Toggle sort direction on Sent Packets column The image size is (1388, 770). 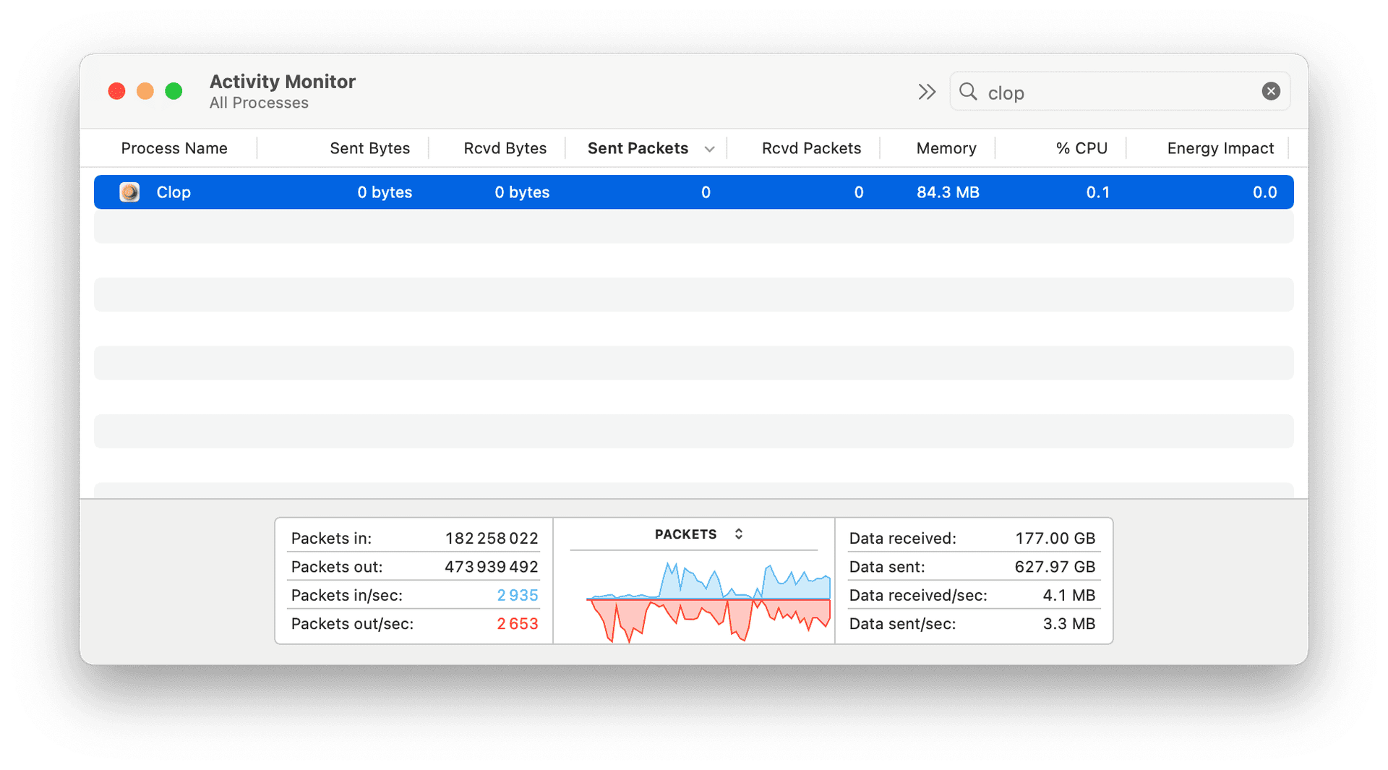638,147
